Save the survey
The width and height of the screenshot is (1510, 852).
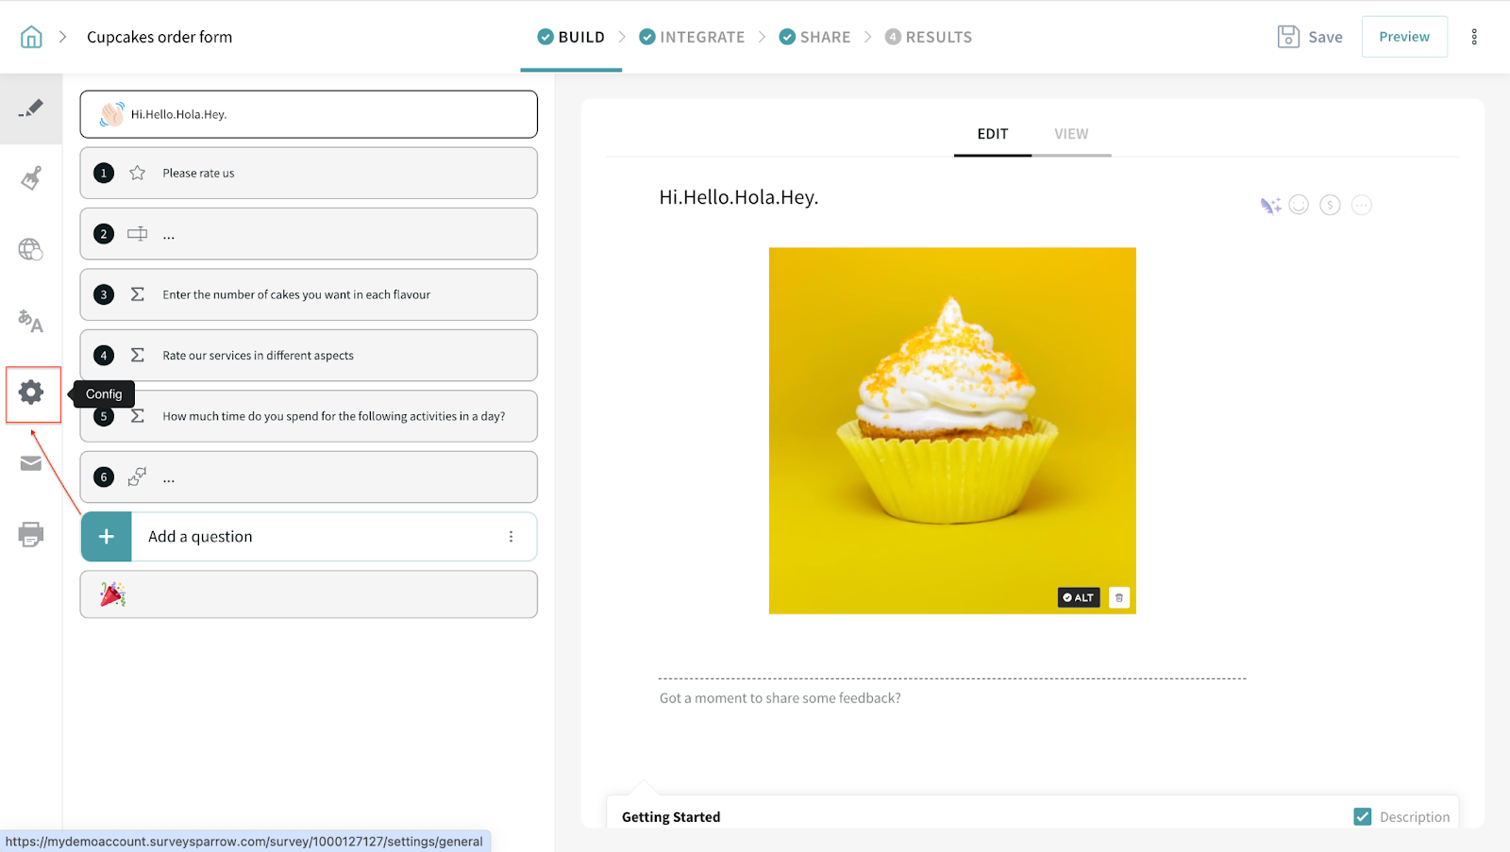coord(1310,37)
